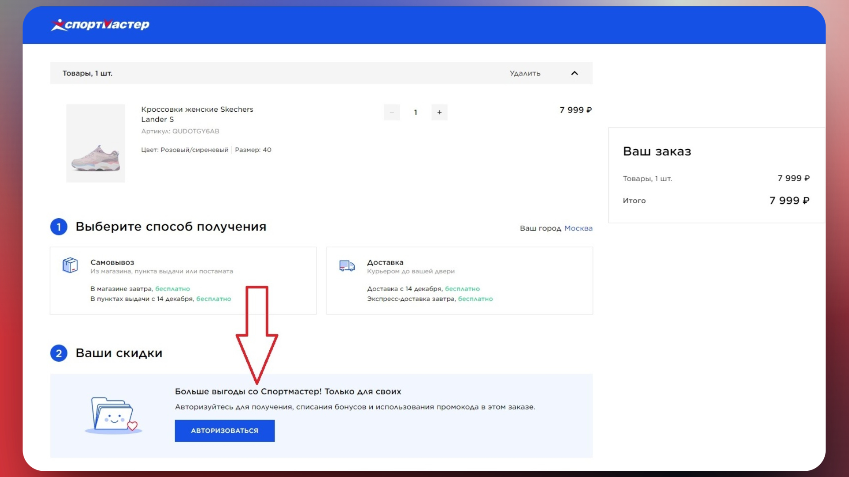Change city via Москва link

578,228
